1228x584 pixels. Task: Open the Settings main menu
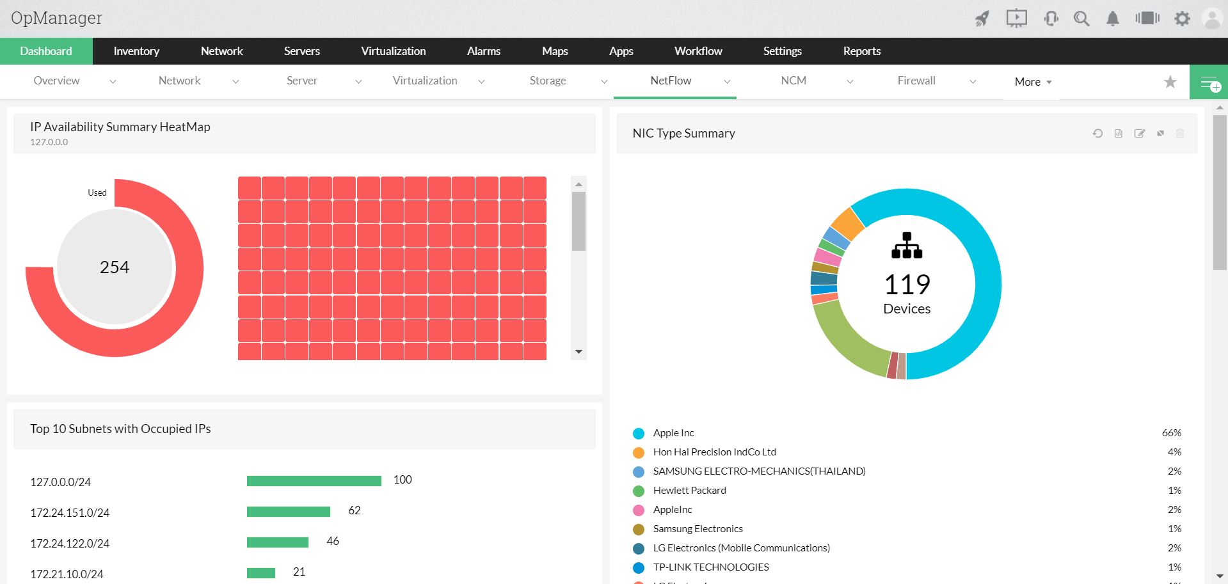[783, 51]
